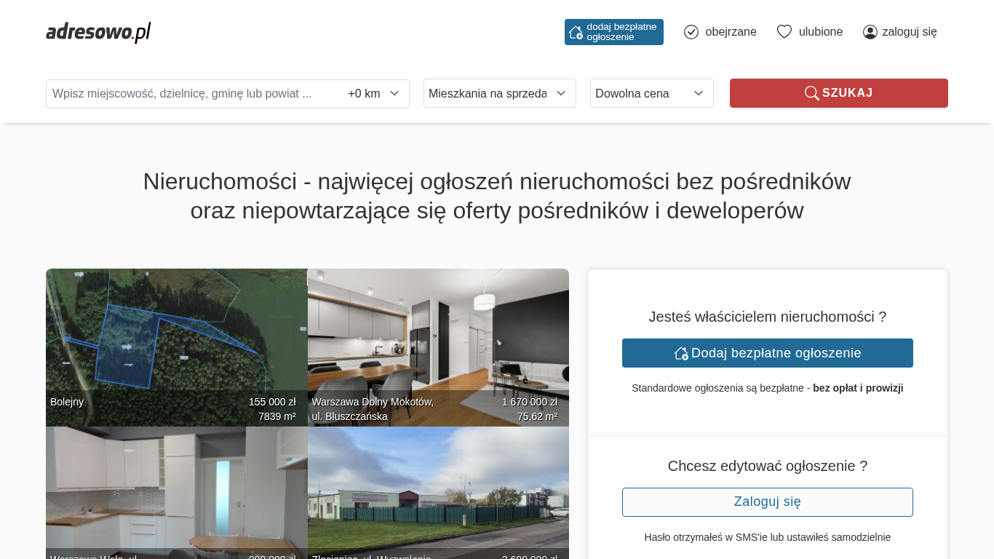
Task: Open the obejrzane viewed listings link
Action: 731,32
